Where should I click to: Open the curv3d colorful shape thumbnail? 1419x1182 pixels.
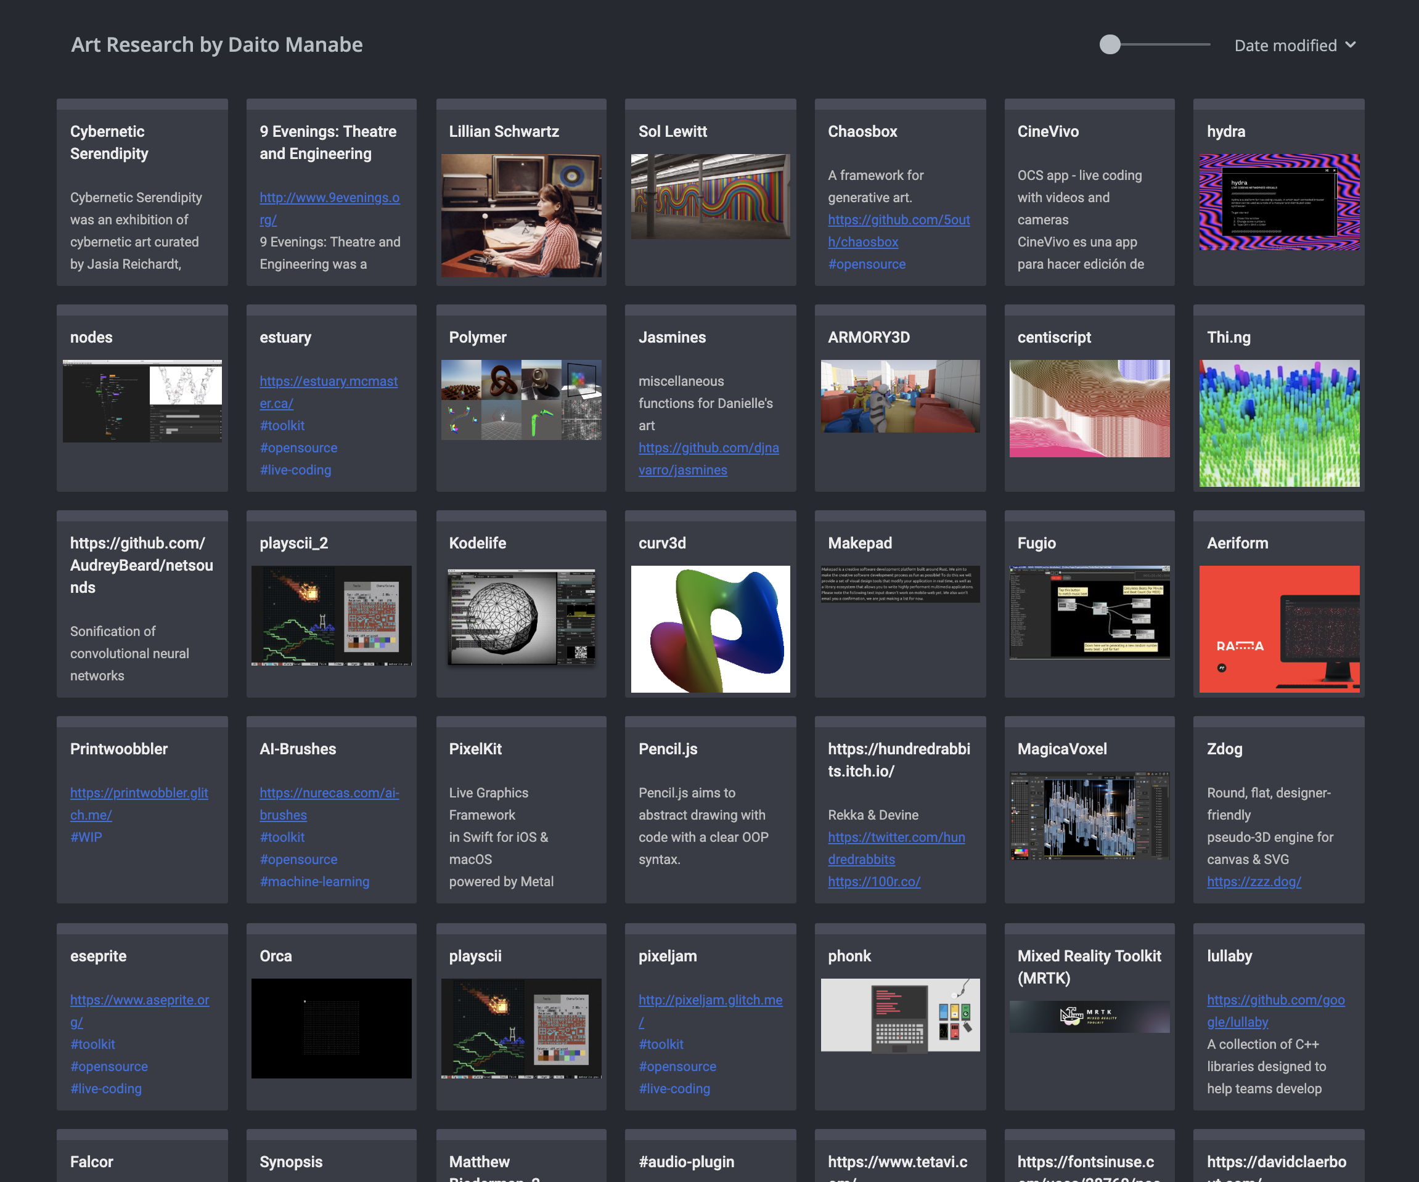(710, 629)
